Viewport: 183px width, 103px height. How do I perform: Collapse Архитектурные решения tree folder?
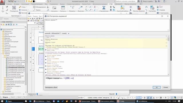(x=3, y=57)
